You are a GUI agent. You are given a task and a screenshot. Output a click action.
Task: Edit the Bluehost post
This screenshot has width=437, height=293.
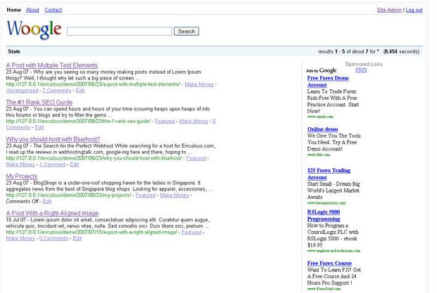[75, 164]
